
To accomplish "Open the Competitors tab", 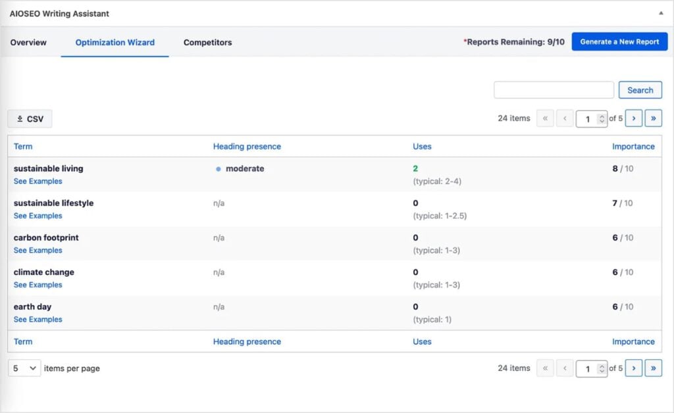I will (207, 42).
